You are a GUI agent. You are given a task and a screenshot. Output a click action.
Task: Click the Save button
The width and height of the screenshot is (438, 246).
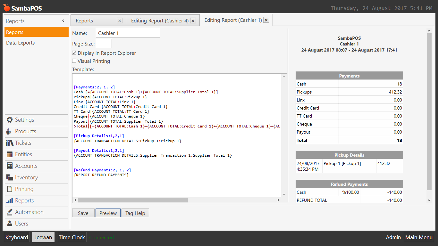point(83,213)
